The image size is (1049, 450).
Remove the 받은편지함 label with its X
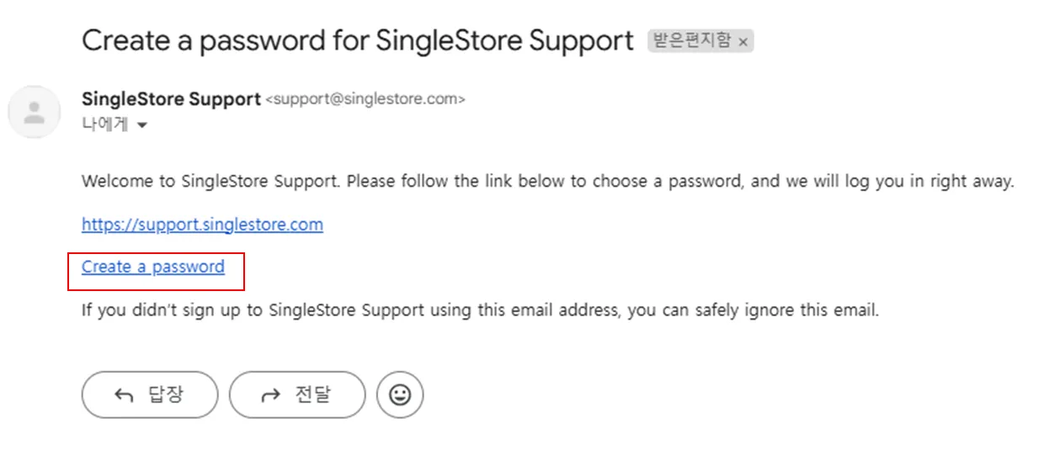pyautogui.click(x=743, y=41)
